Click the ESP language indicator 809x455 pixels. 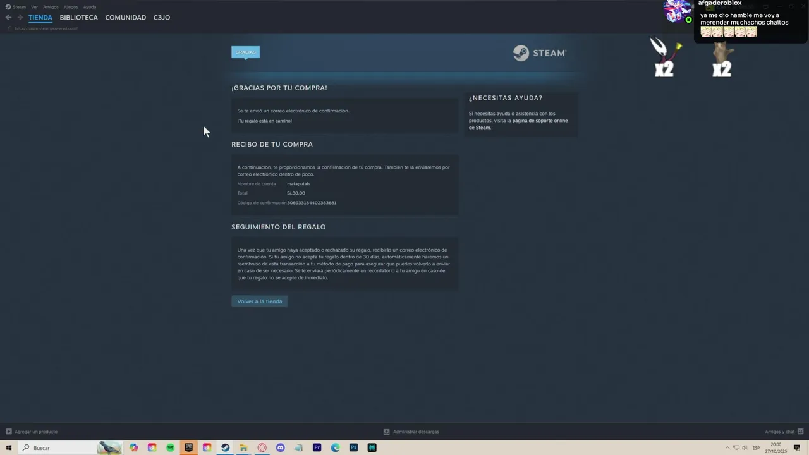(756, 447)
